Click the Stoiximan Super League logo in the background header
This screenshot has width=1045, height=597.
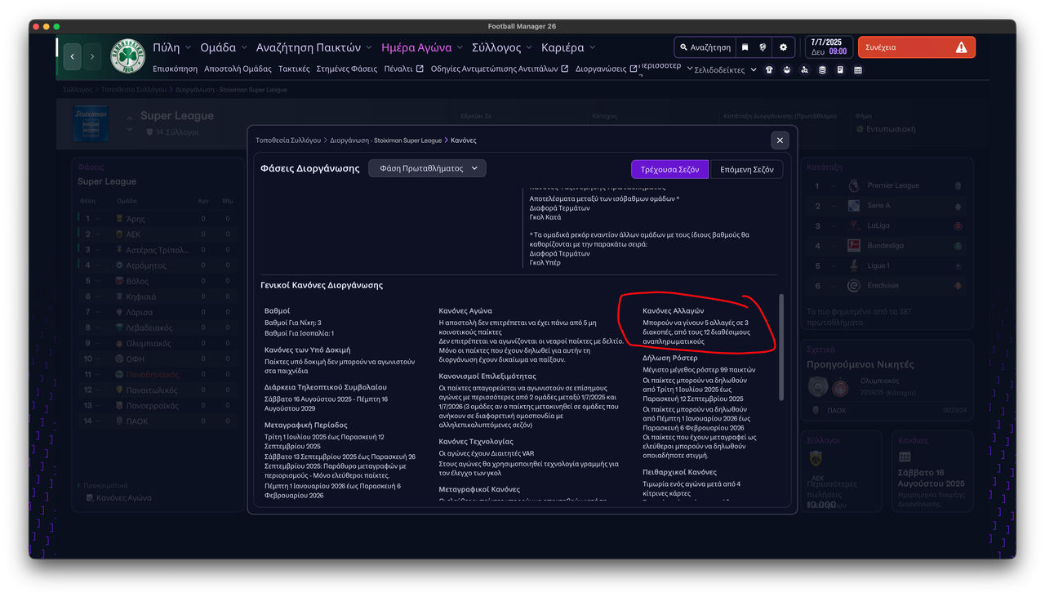(x=91, y=123)
